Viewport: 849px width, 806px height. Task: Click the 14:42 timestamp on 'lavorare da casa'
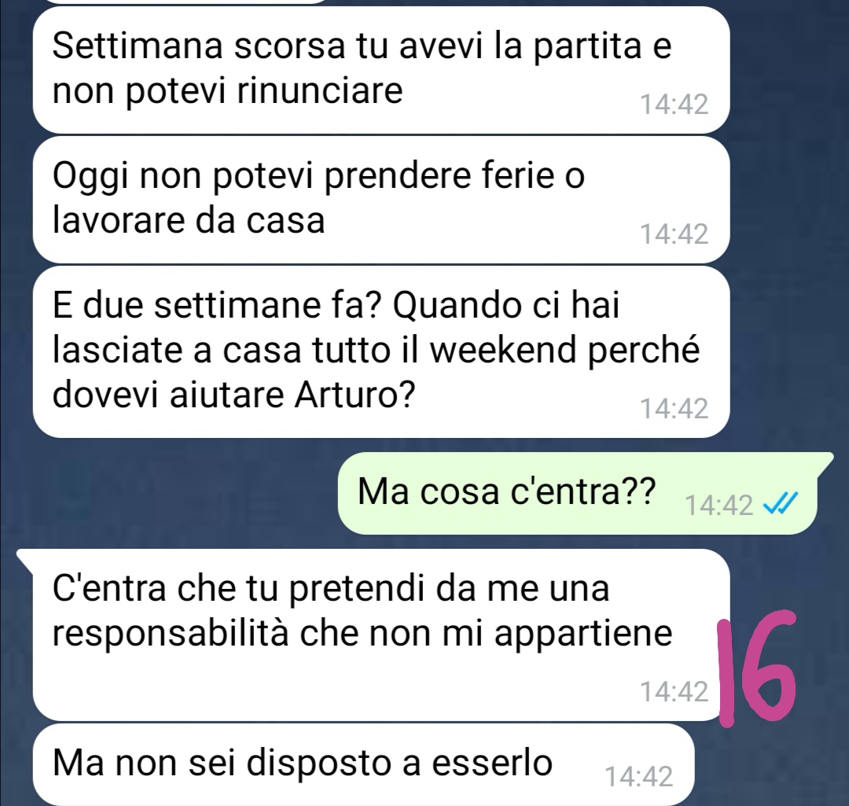pos(674,234)
